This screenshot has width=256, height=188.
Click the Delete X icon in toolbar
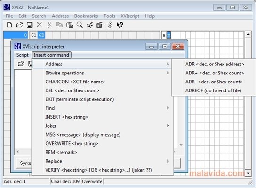pos(40,25)
